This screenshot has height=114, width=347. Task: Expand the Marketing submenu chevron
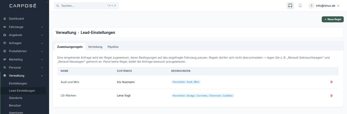[42, 59]
